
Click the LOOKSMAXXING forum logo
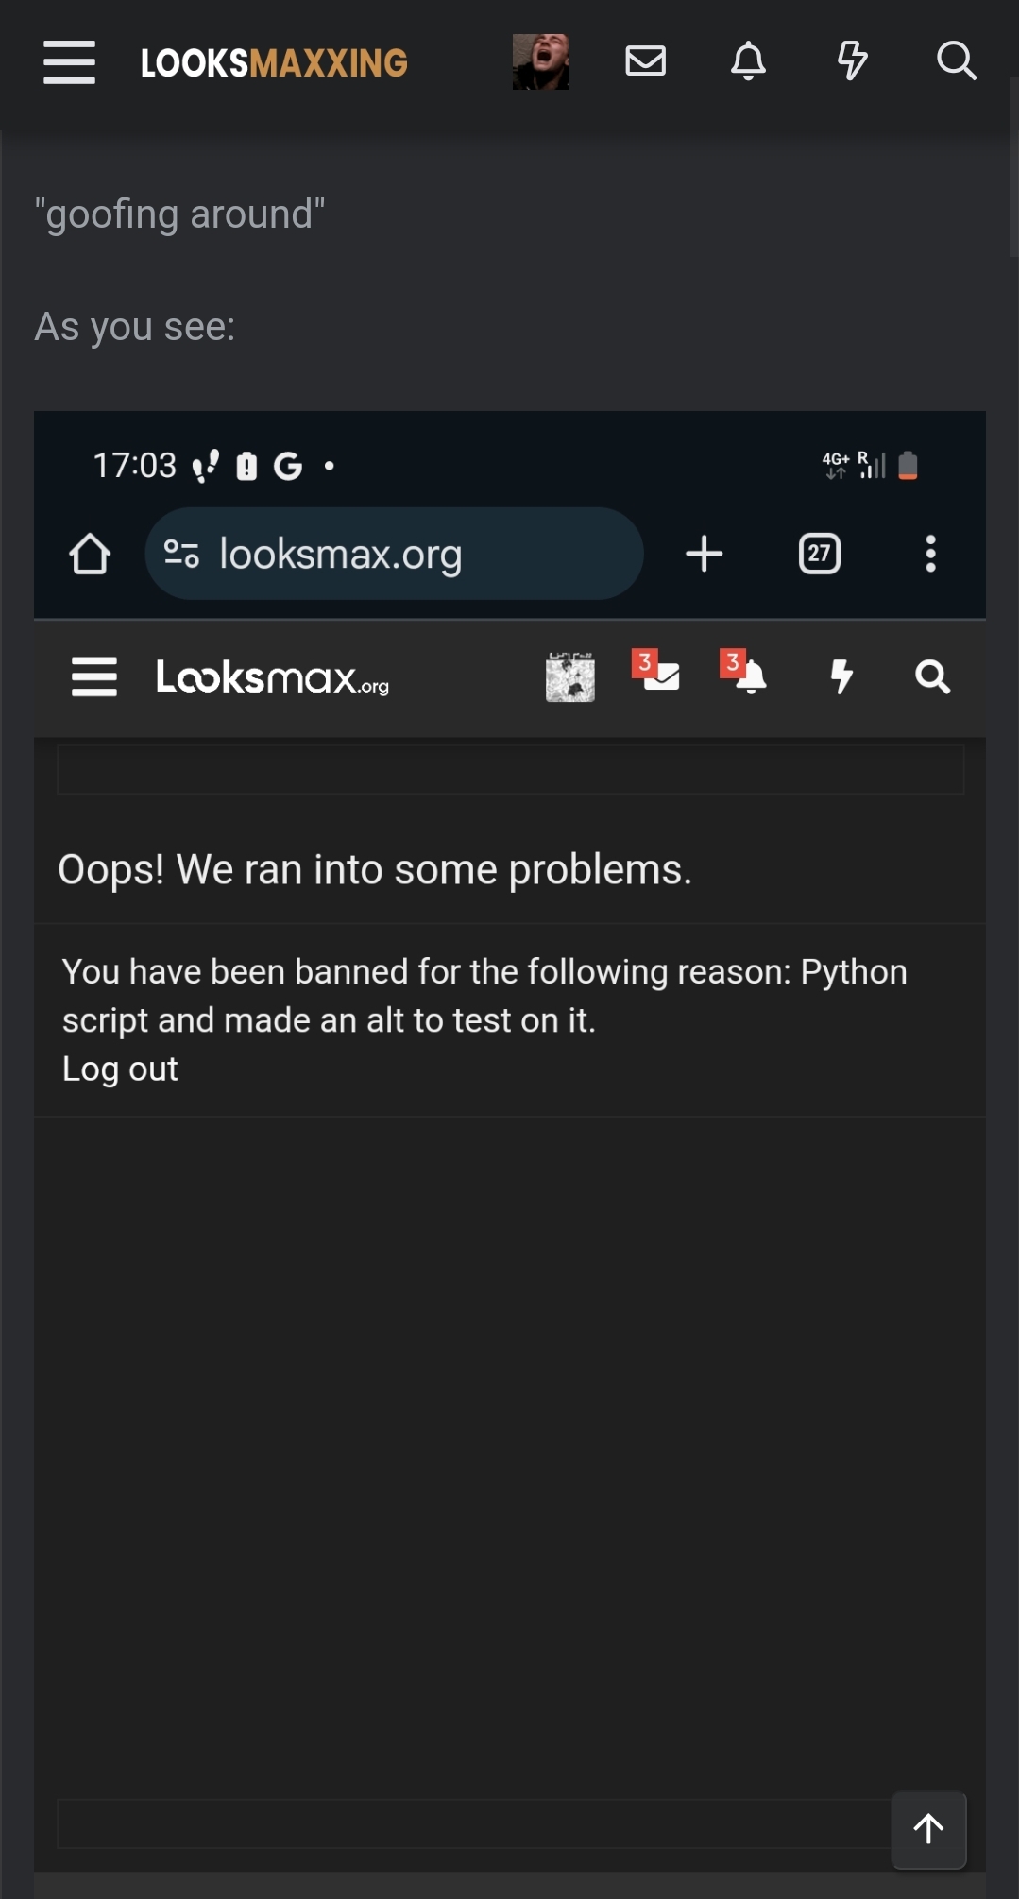pyautogui.click(x=273, y=61)
